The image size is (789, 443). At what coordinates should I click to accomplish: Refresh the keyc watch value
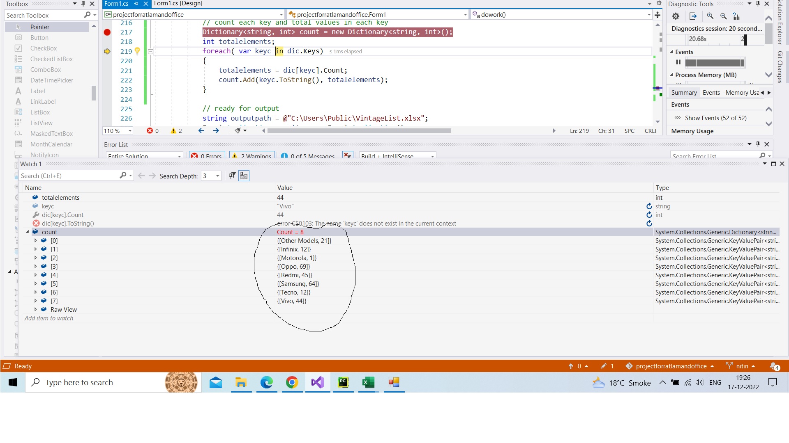[649, 206]
